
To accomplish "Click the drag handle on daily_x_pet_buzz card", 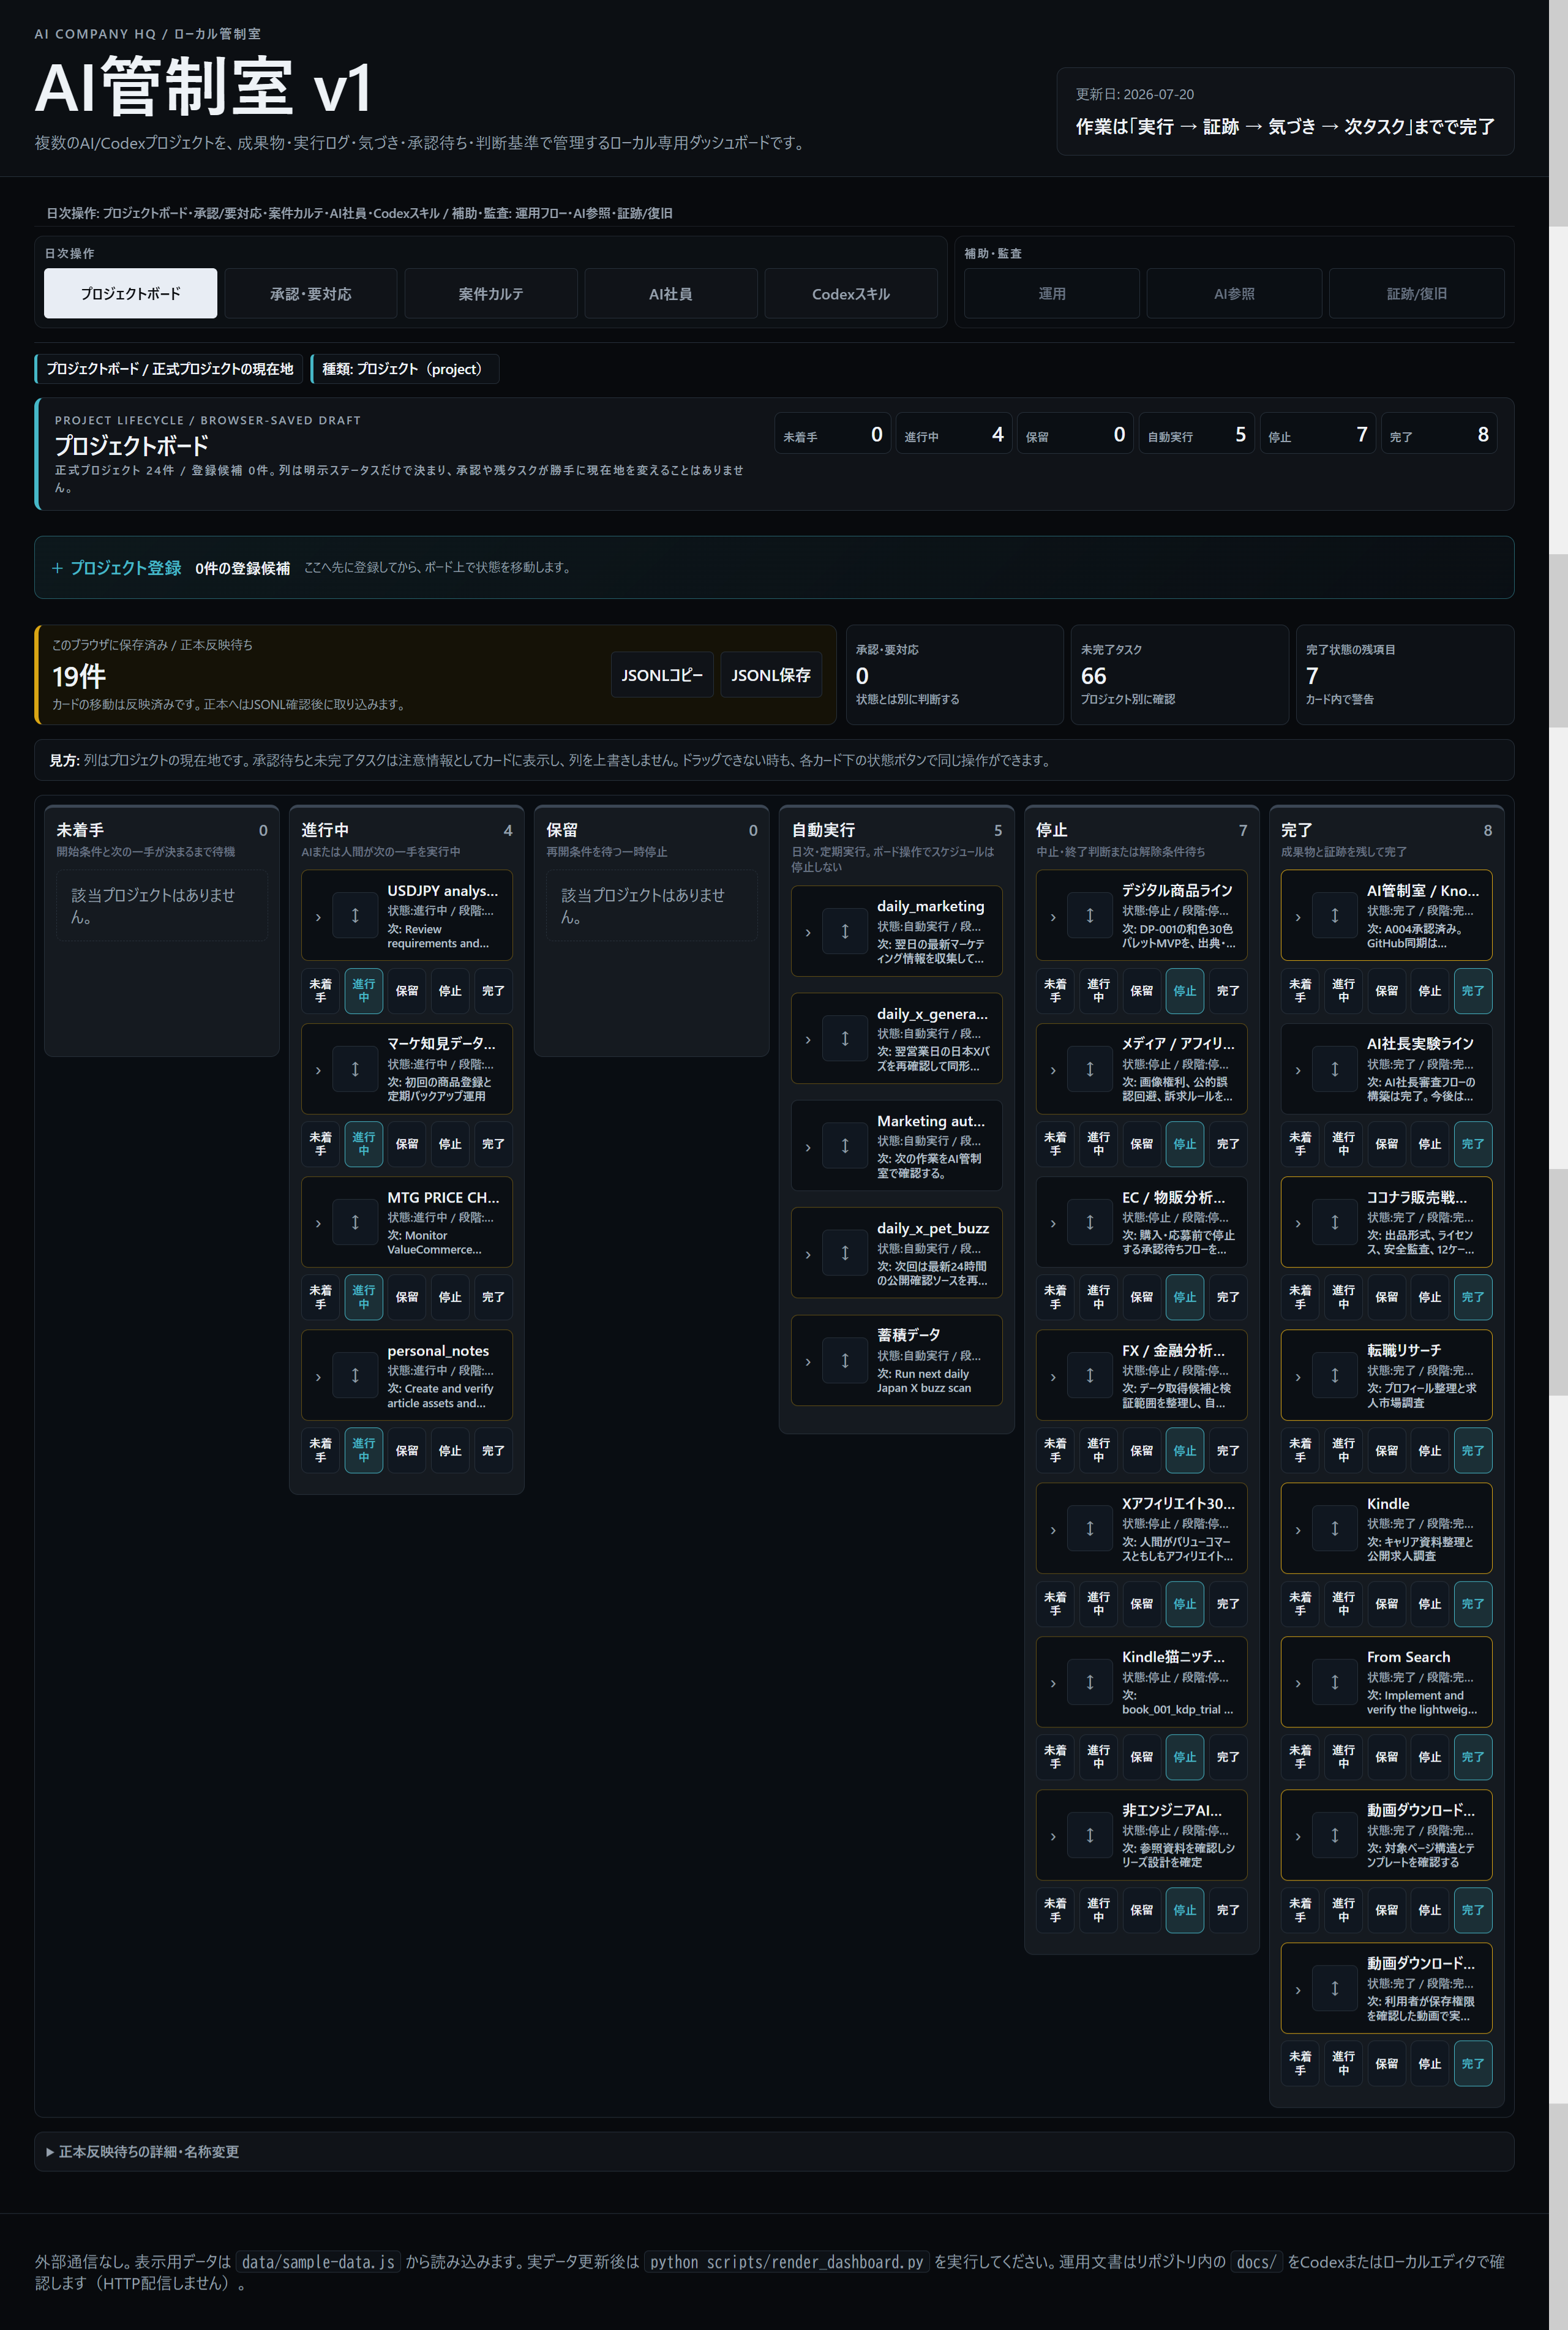I will point(845,1253).
